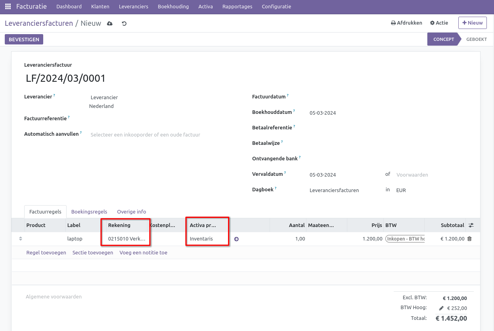494x331 pixels.
Task: Switch to the Overige info tab
Action: pyautogui.click(x=132, y=212)
